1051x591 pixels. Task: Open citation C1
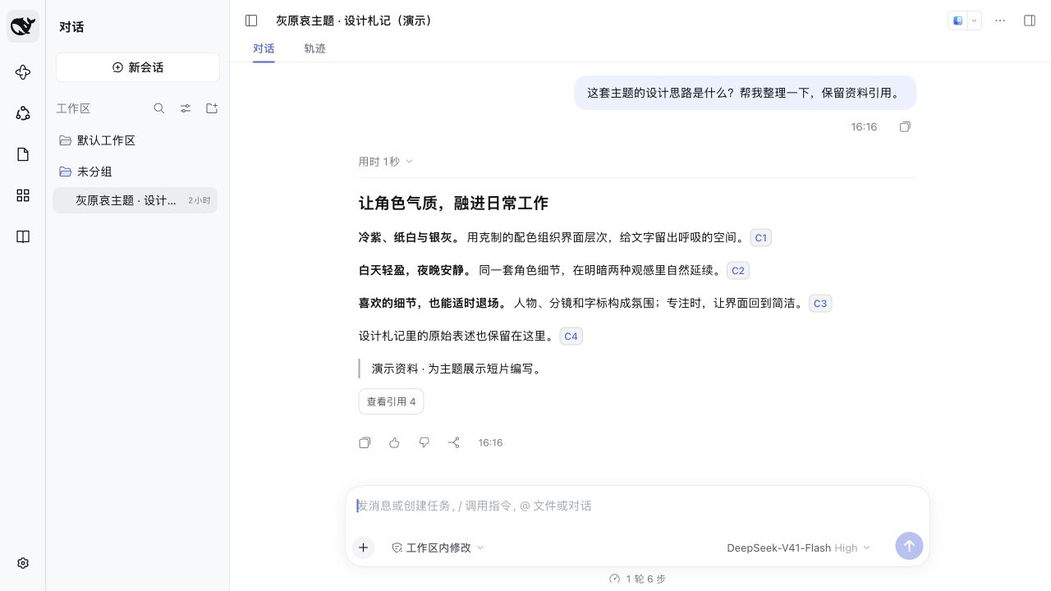760,238
